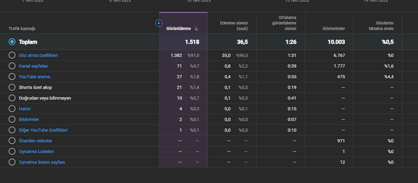Select the Kanal sayfaları radio button
Viewport: 418px width, 183px height.
[12, 66]
